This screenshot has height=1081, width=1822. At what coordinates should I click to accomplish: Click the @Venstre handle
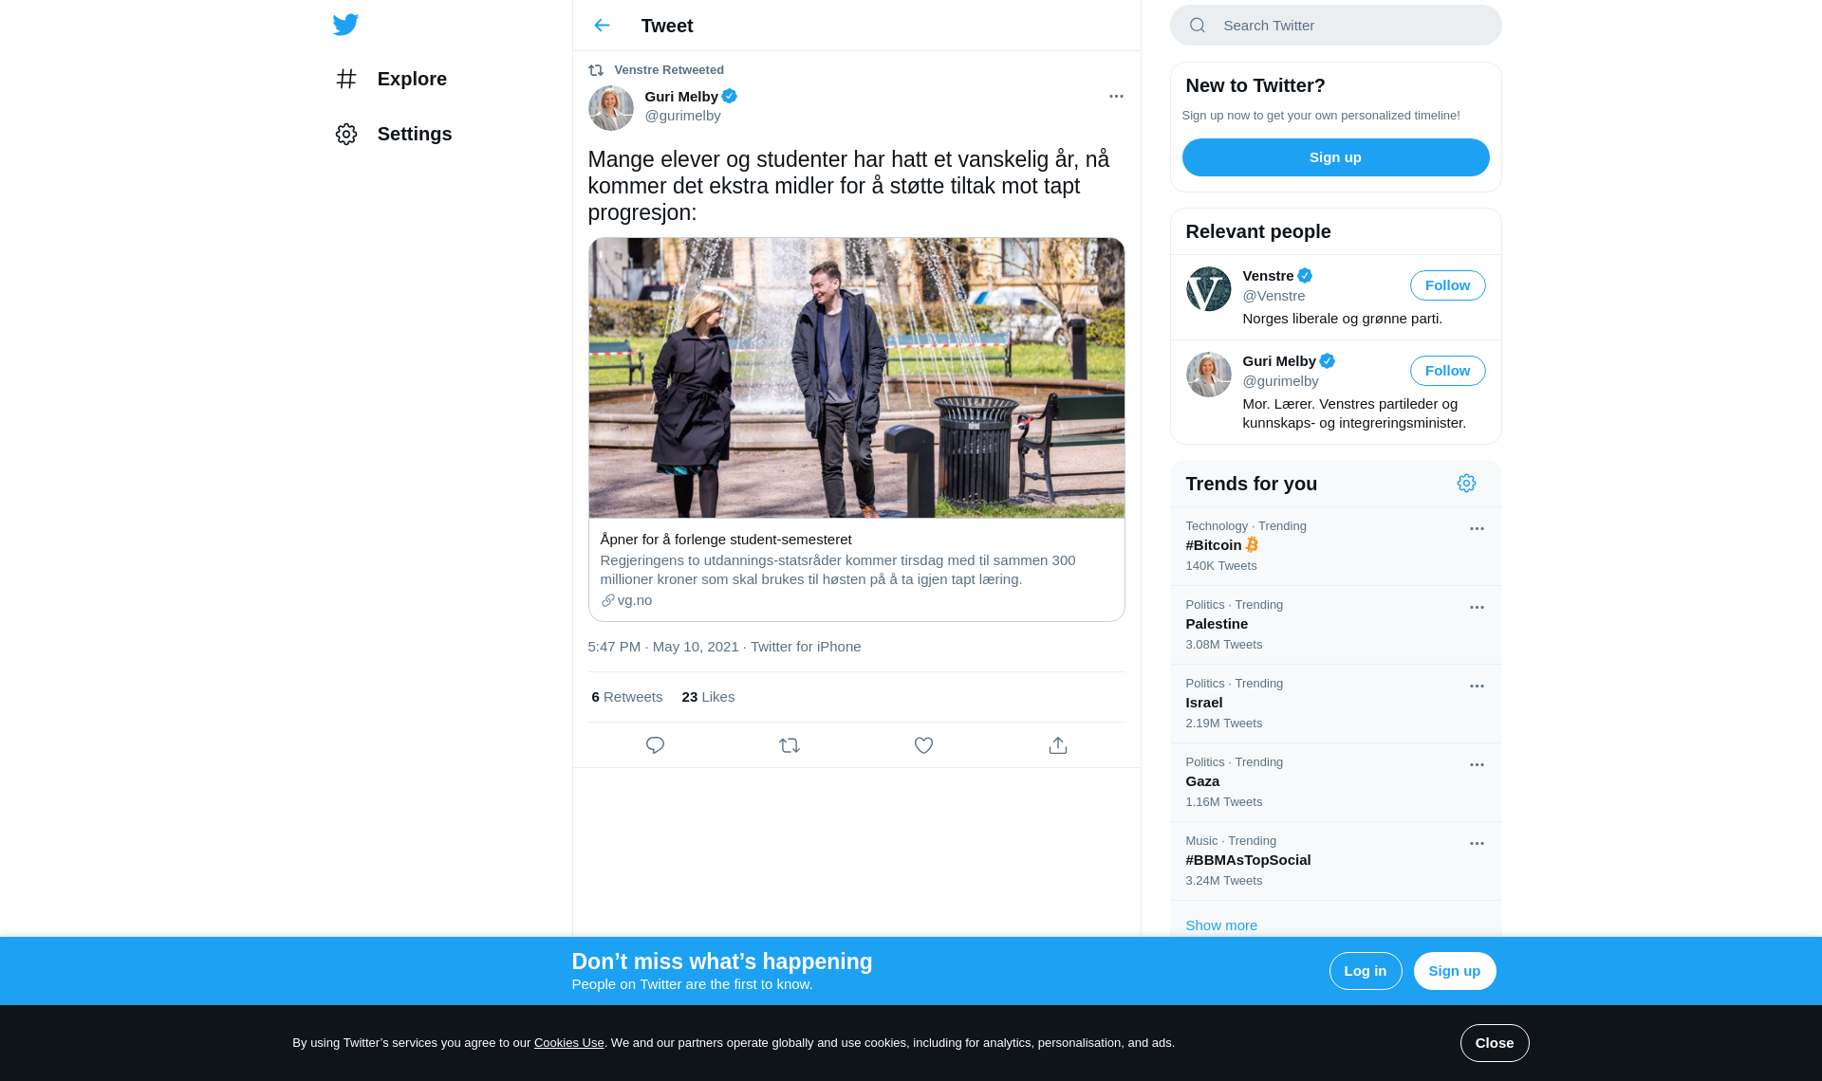1274,296
